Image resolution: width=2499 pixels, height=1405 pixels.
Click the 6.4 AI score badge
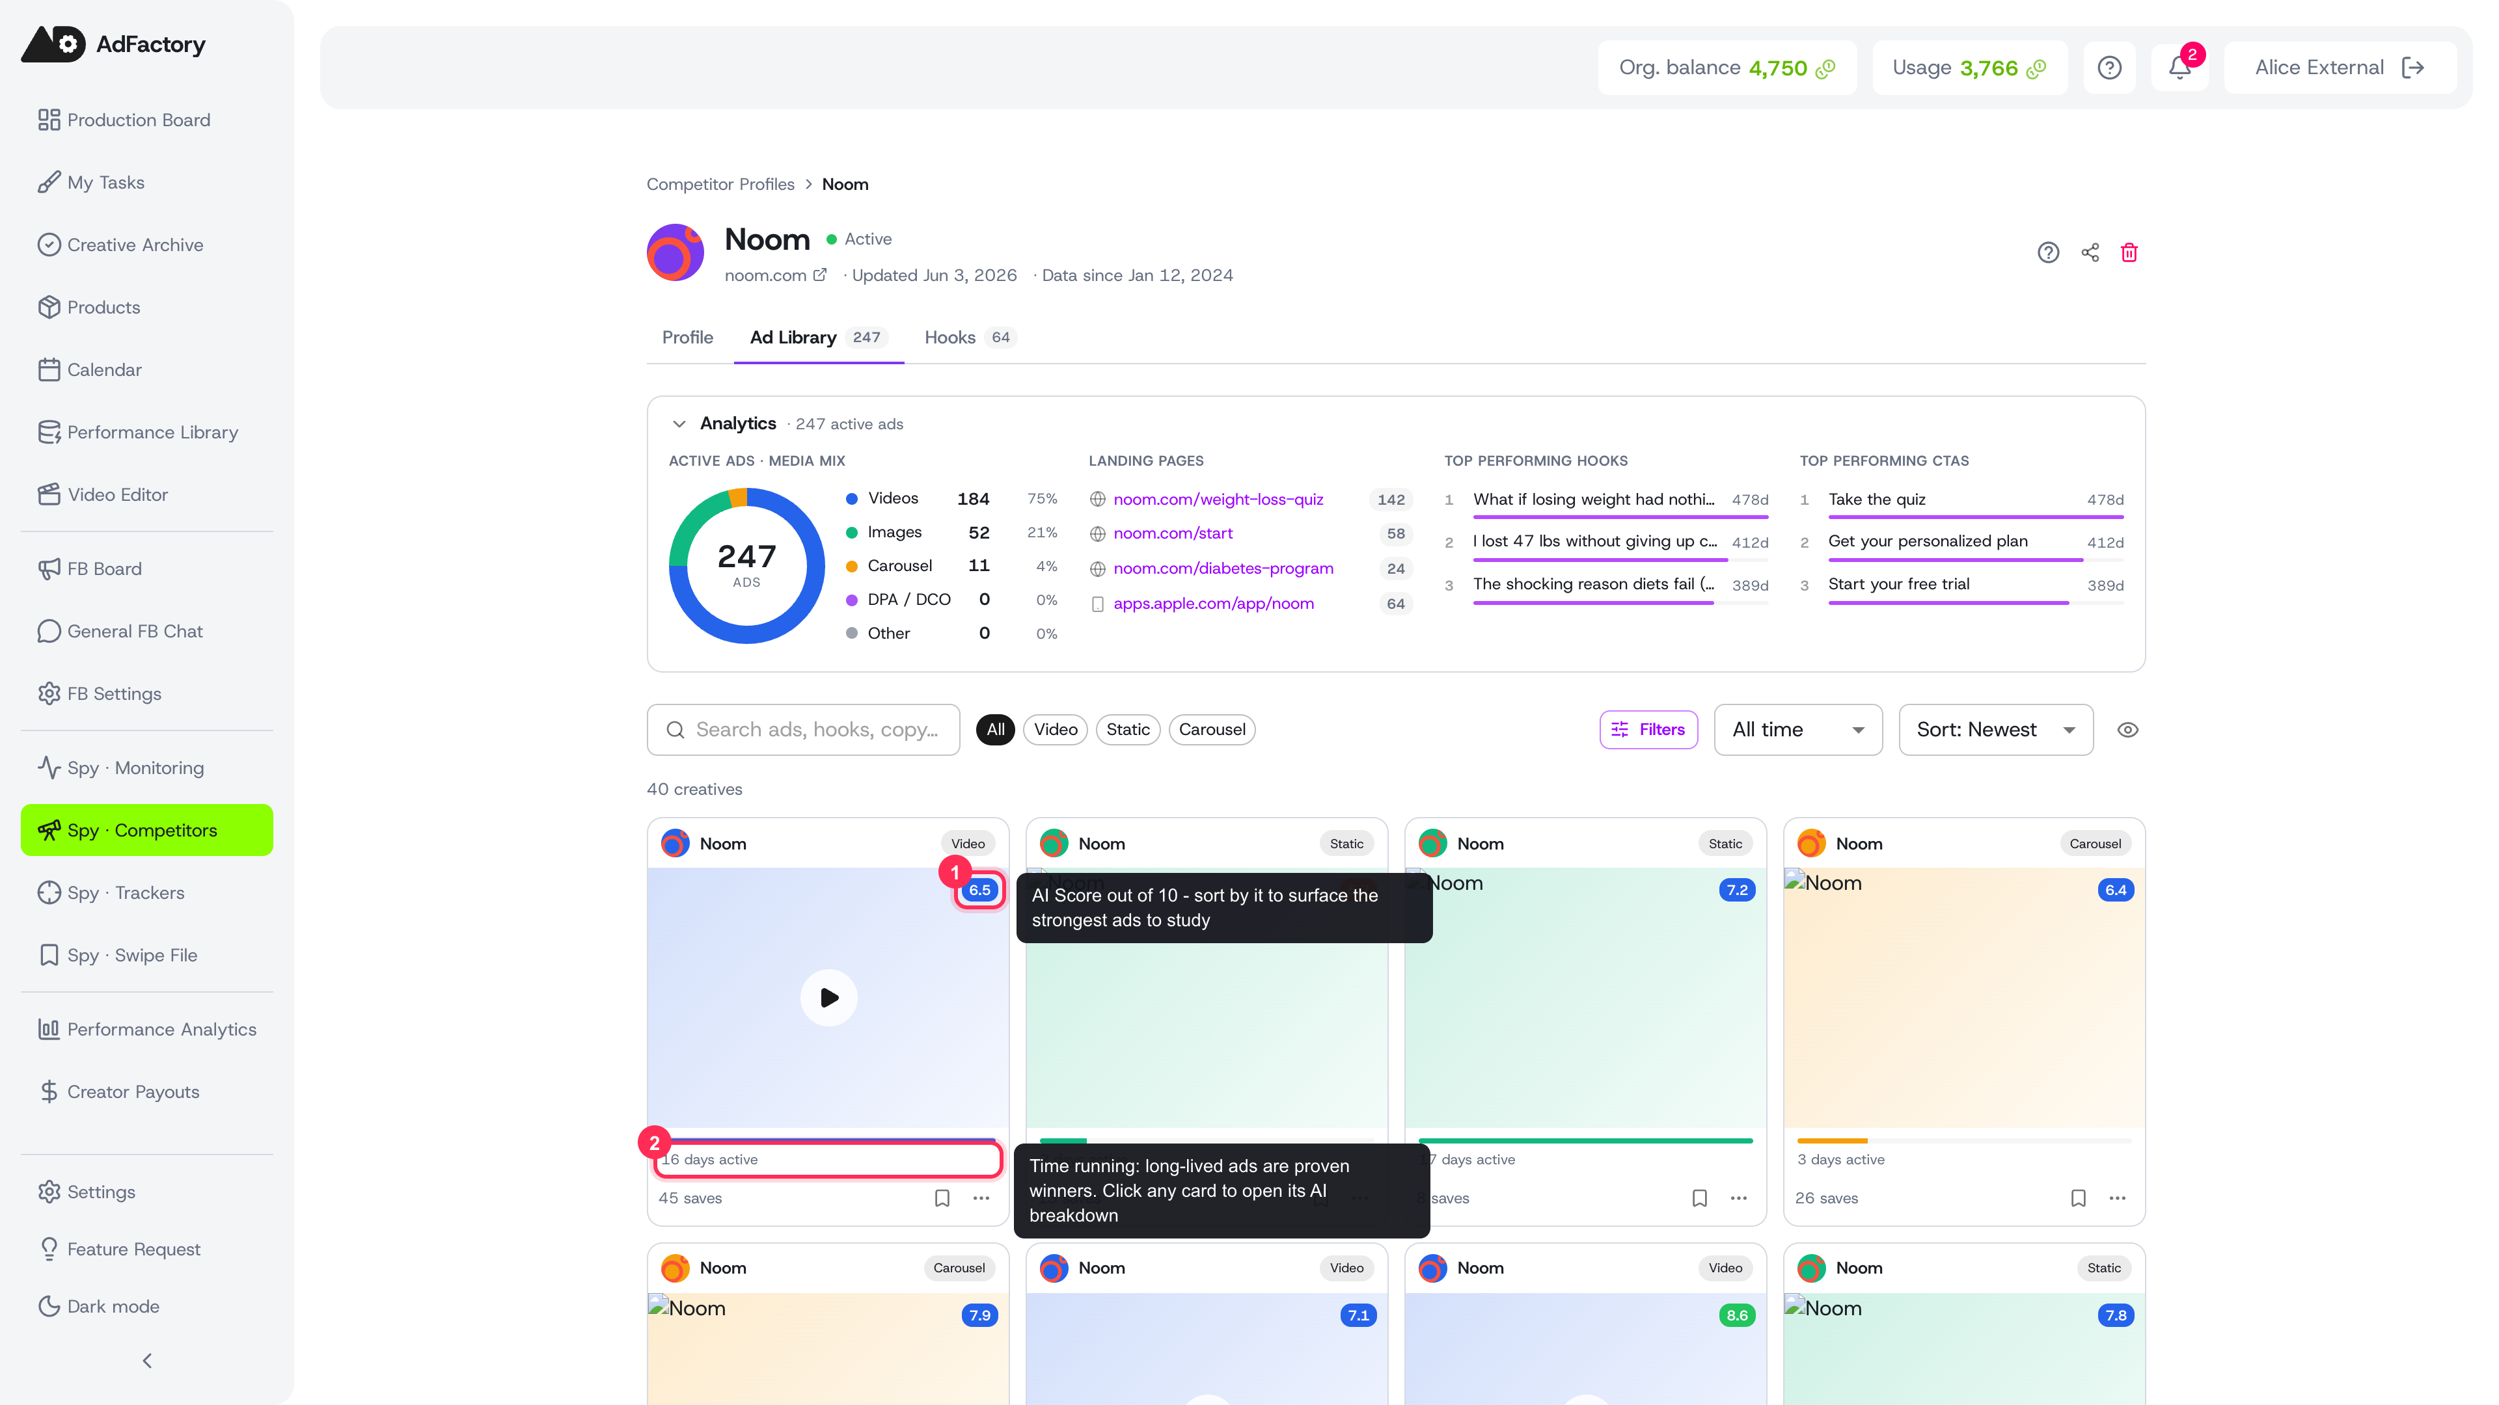tap(2115, 890)
